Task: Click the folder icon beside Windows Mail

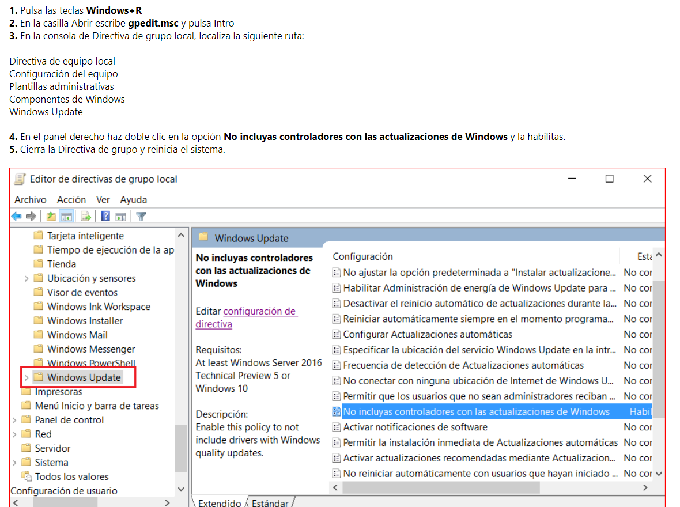Action: click(39, 334)
